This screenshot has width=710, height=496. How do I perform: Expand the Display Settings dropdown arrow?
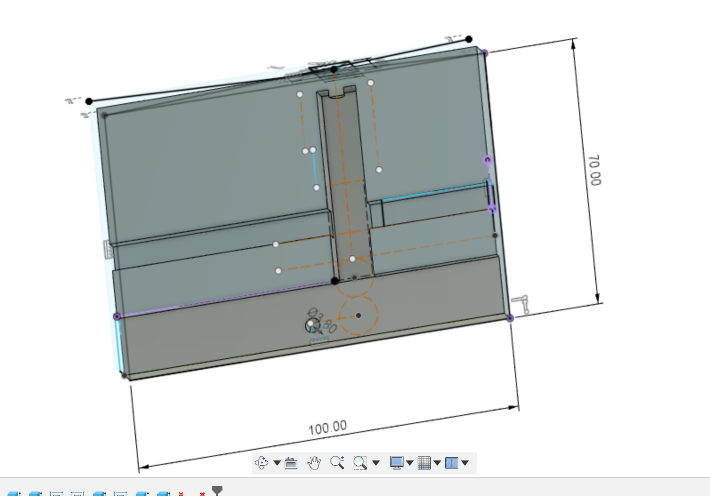click(x=410, y=463)
